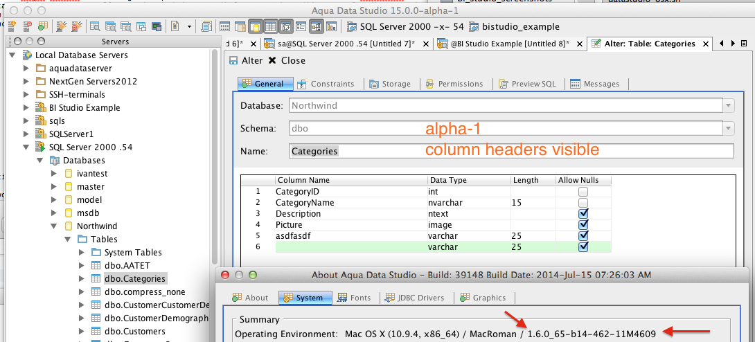
Task: Toggle the database cylinder pane toolbar button
Action: (256, 27)
